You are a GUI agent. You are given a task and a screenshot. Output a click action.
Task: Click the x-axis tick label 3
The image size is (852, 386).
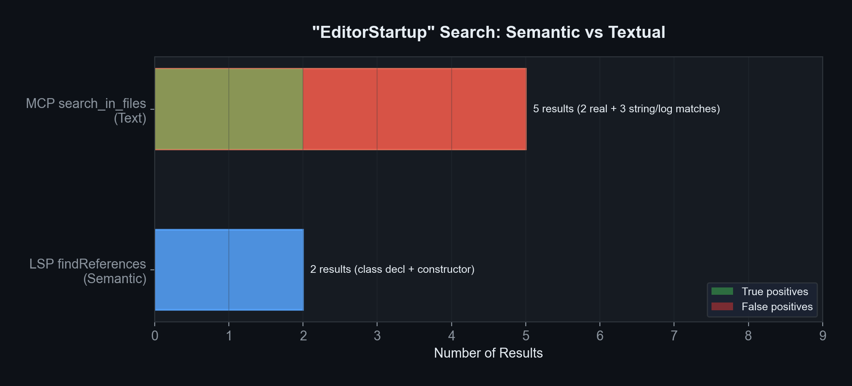click(x=378, y=336)
